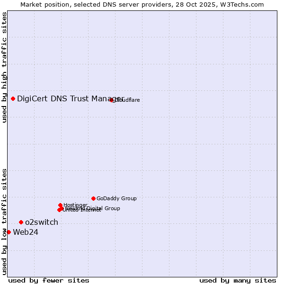The height and width of the screenshot is (284, 284).
Task: Select the GoDaddy Group red diamond marker
Action: coord(93,198)
